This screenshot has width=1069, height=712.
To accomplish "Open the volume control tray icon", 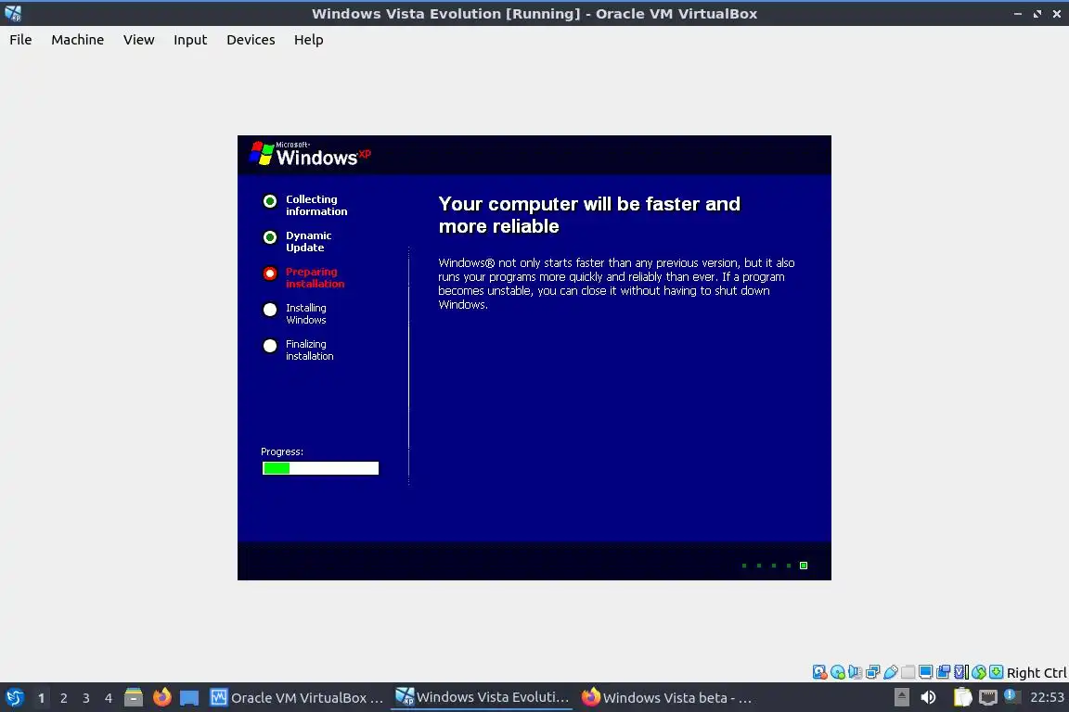I will point(928,697).
